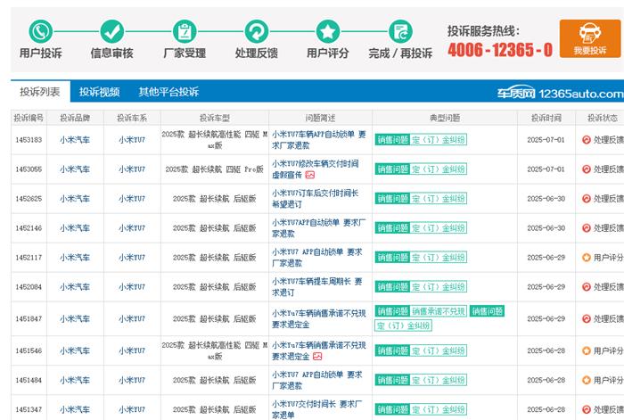The image size is (624, 420).
Task: Click hotline number 4006-12365-0
Action: pos(500,50)
